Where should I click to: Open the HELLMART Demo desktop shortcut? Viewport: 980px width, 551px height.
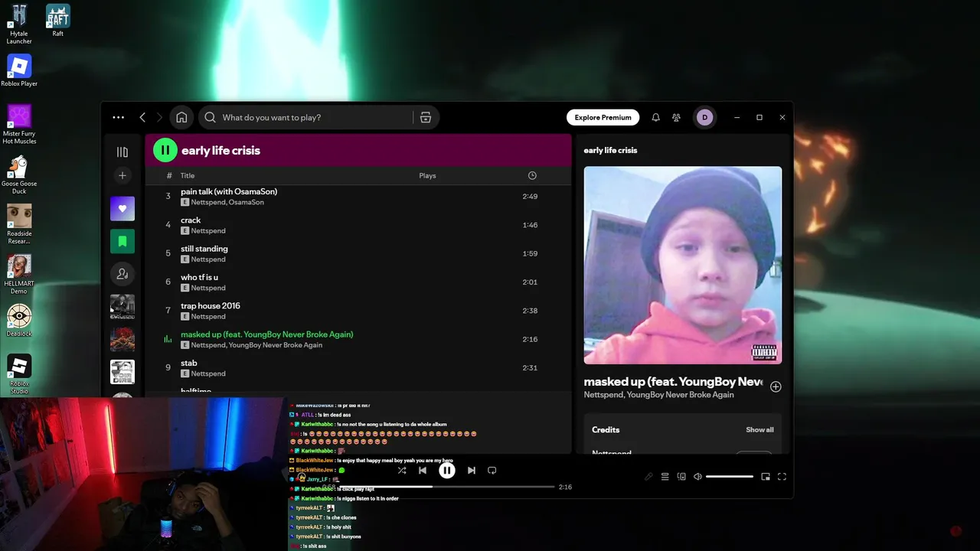pos(19,275)
